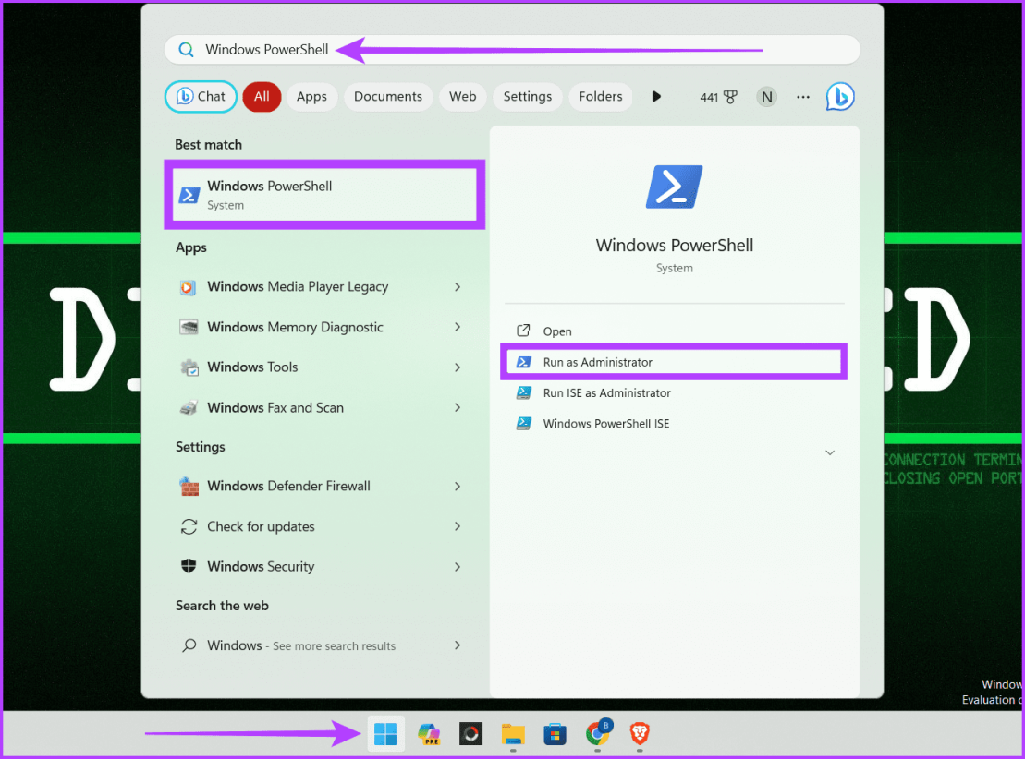
Task: Click Run as Administrator for PowerShell
Action: [674, 361]
